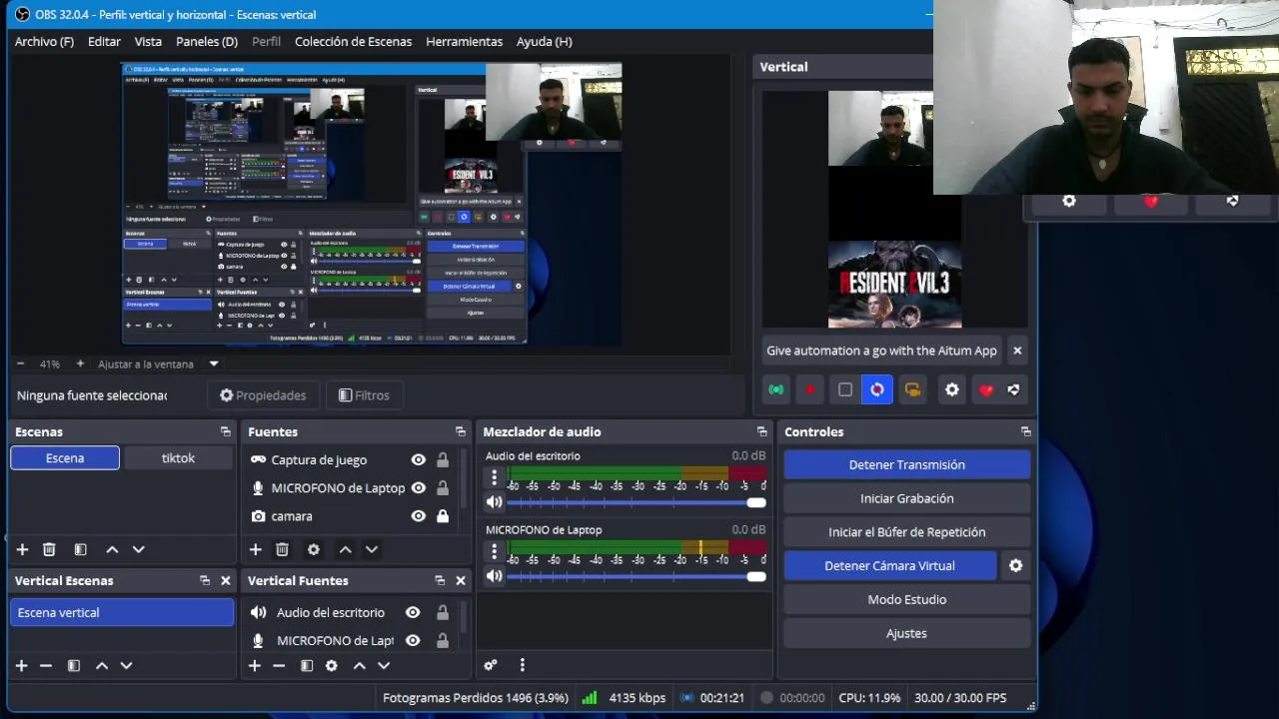The image size is (1279, 719).
Task: Open the Vista menu
Action: coord(148,41)
